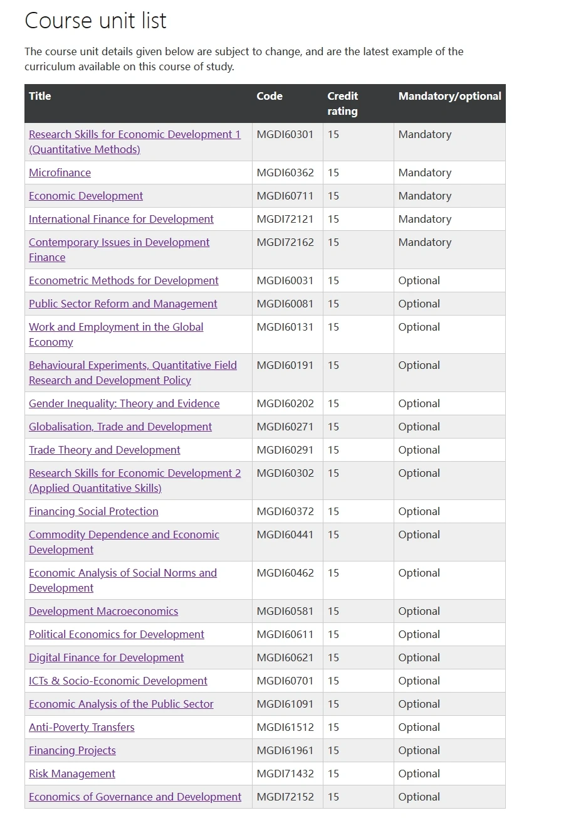Open Trade Theory and Development link

(x=105, y=450)
